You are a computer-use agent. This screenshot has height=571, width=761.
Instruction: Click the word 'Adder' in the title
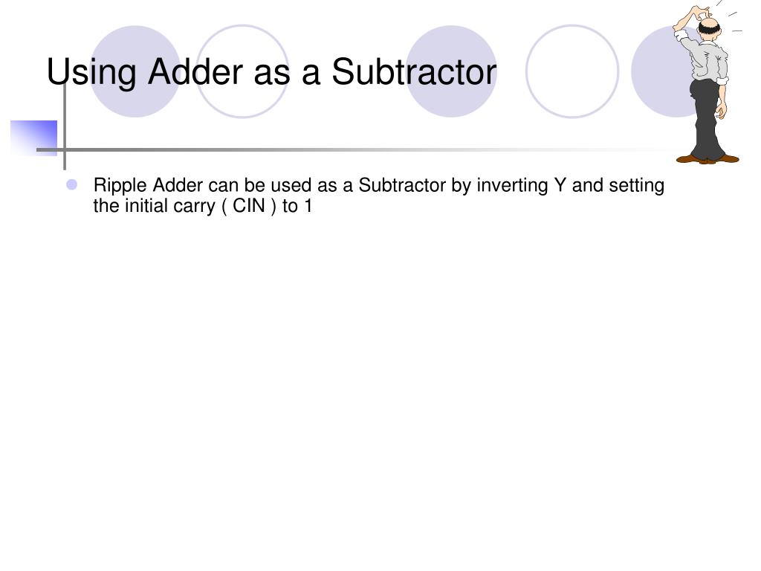(195, 72)
